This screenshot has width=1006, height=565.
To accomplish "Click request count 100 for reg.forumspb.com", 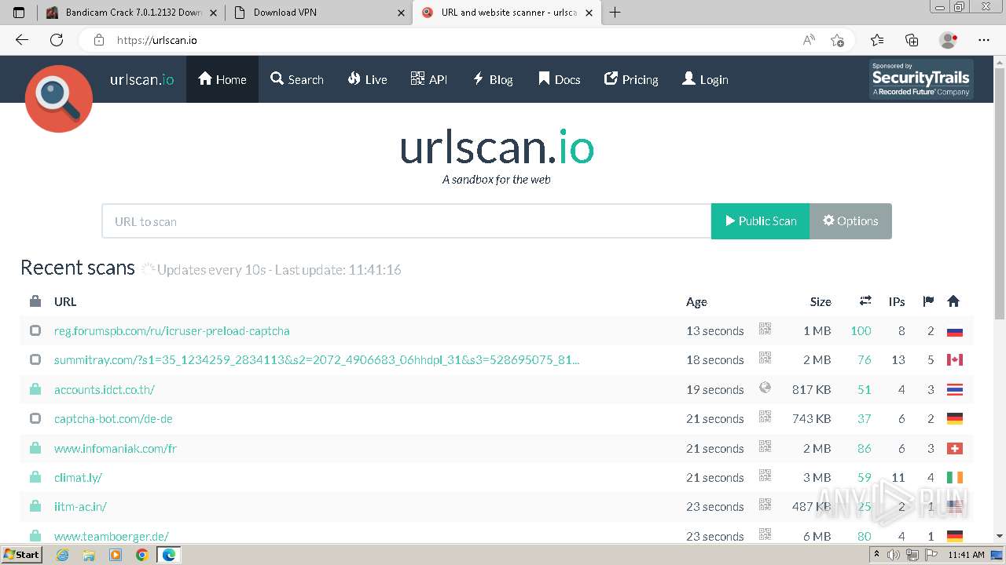I will click(x=861, y=331).
